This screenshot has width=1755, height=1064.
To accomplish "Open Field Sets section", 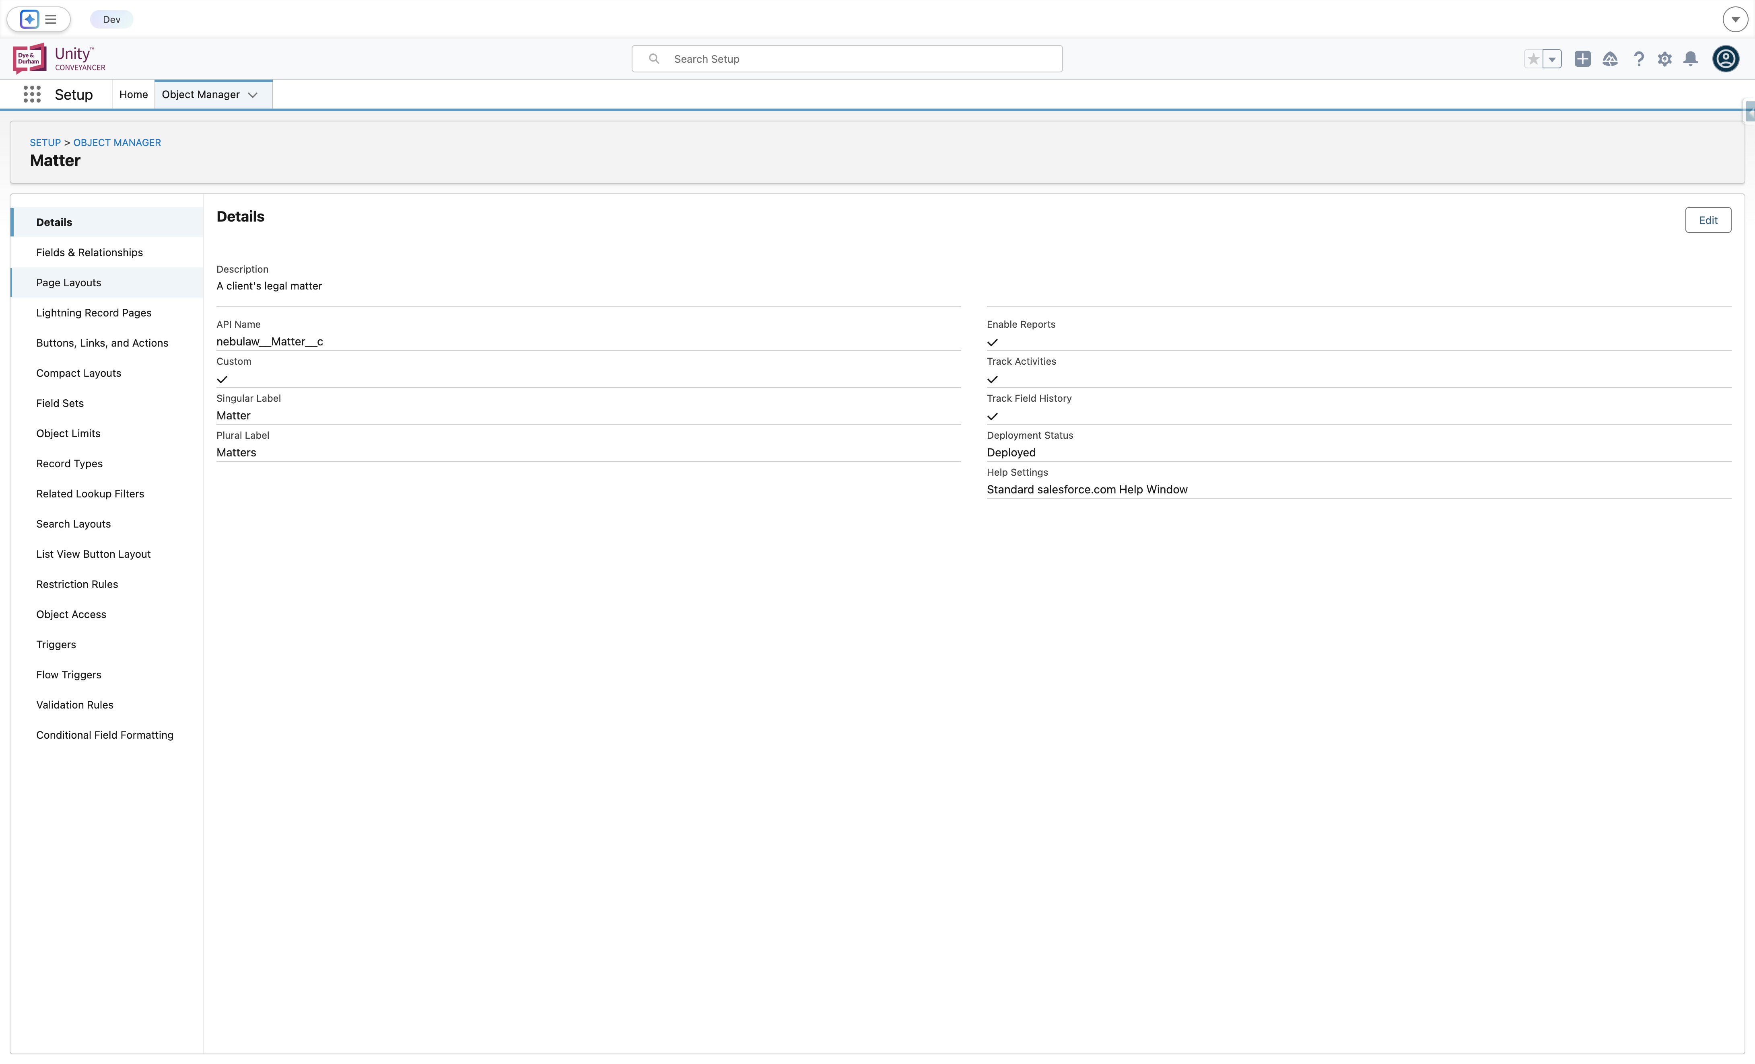I will [x=107, y=403].
